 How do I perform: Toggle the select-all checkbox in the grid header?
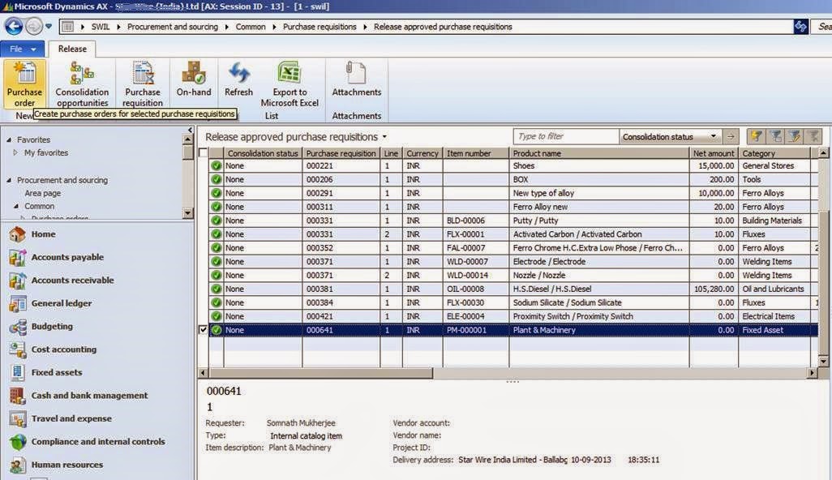tap(204, 152)
